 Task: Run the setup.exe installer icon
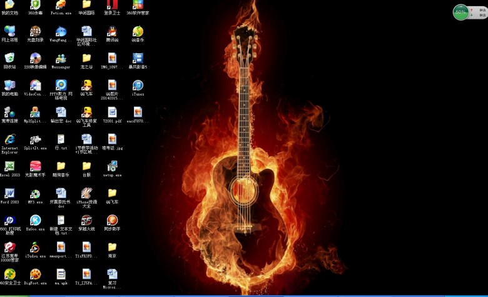tap(112, 166)
